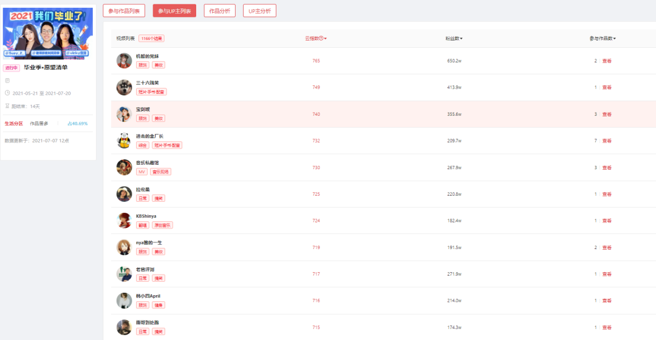Click 查看 link in nya酱的一生 row

coord(607,247)
